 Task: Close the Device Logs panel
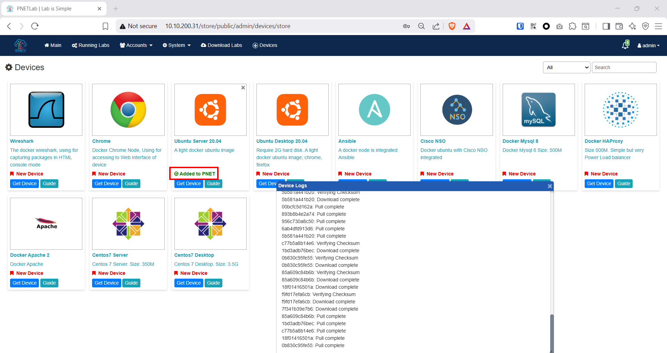click(550, 186)
